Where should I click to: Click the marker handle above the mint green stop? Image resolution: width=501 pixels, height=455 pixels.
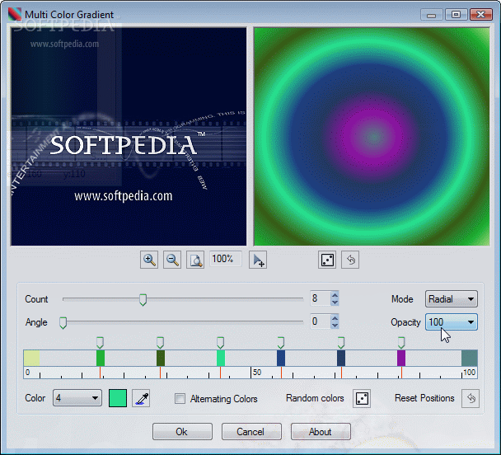pyautogui.click(x=220, y=343)
